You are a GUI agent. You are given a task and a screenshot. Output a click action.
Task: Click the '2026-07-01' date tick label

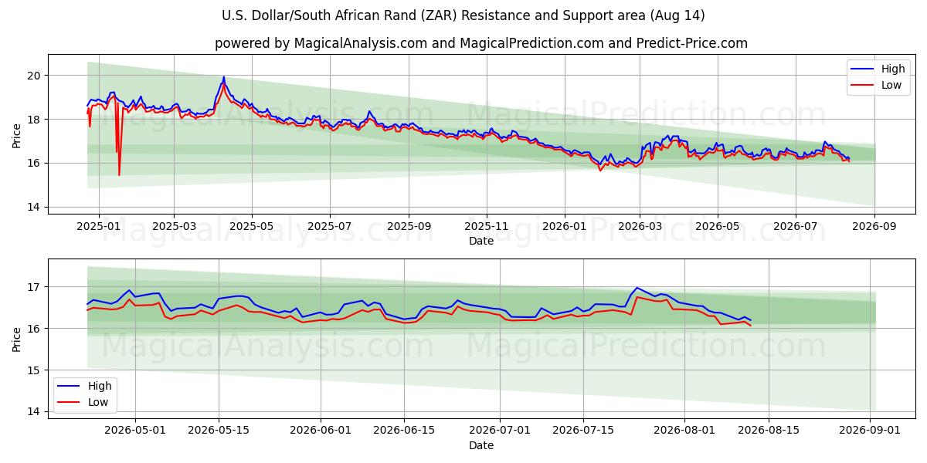[x=500, y=431]
